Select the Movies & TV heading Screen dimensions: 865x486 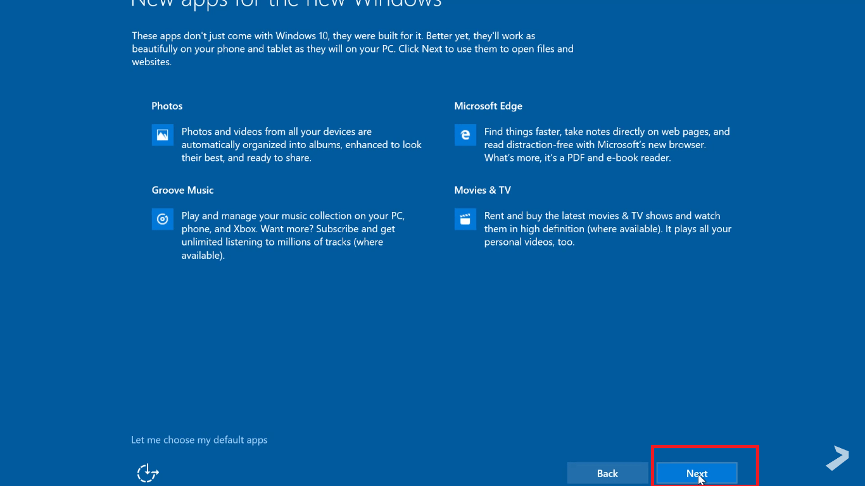(x=483, y=190)
